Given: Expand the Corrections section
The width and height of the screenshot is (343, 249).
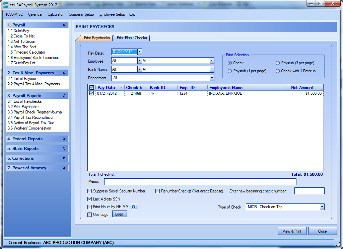Looking at the screenshot, I should click(x=64, y=158).
